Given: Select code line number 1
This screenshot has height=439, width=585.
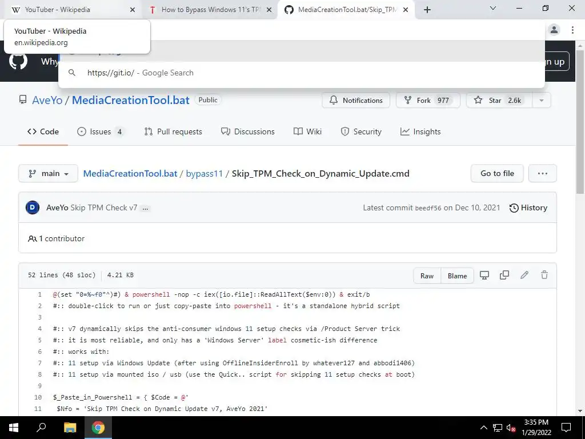Looking at the screenshot, I should (x=39, y=294).
